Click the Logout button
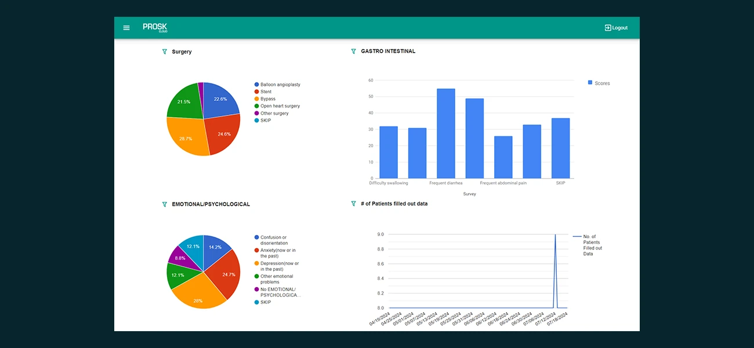Viewport: 754px width, 348px height. [616, 28]
